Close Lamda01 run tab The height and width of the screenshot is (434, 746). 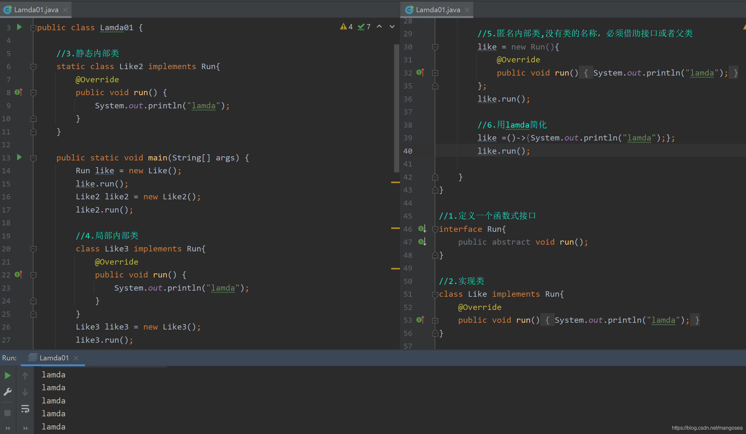[76, 358]
